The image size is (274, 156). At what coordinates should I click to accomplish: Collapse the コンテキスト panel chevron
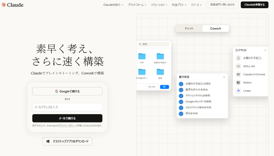tap(265, 50)
